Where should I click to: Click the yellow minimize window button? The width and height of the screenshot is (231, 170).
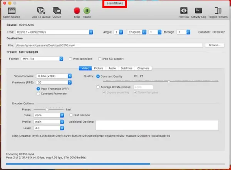coord(10,3)
